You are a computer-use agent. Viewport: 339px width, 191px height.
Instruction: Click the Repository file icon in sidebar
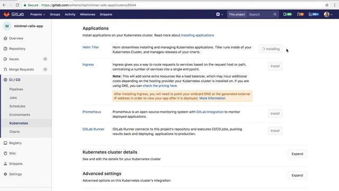pyautogui.click(x=5, y=49)
